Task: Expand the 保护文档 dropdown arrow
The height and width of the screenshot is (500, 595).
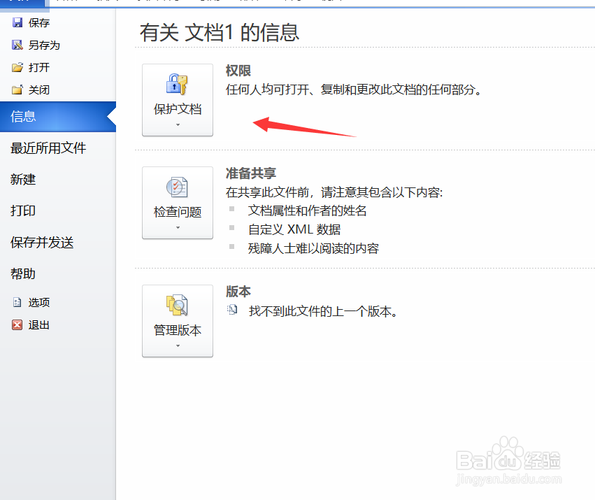Action: point(177,123)
